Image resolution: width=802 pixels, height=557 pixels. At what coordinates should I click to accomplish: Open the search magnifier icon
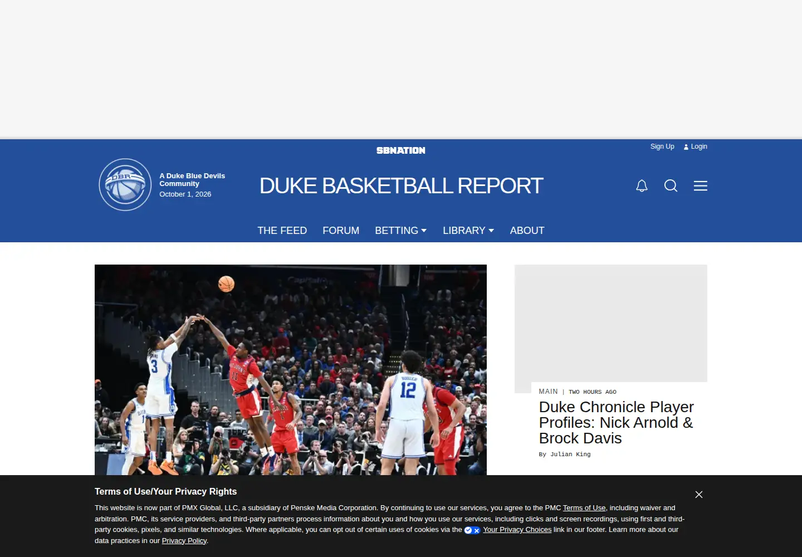point(671,185)
